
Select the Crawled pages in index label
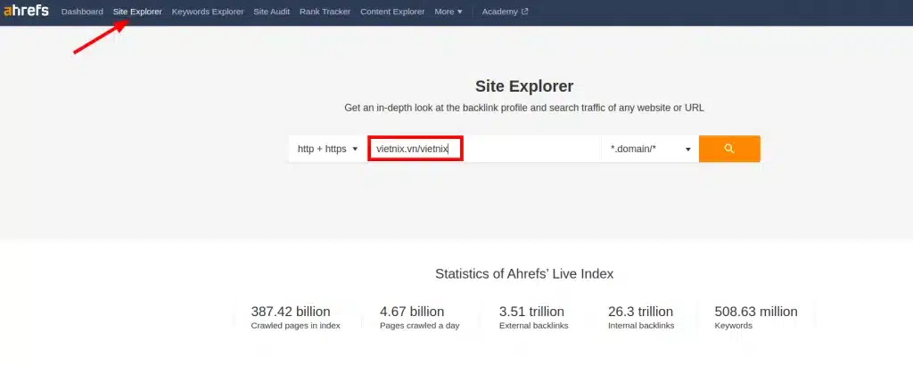296,326
